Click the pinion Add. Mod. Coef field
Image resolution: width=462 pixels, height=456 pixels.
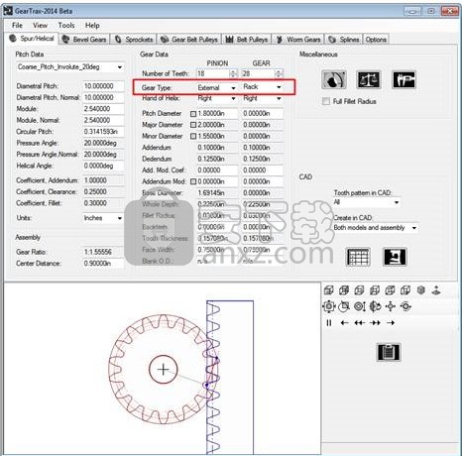pos(217,171)
